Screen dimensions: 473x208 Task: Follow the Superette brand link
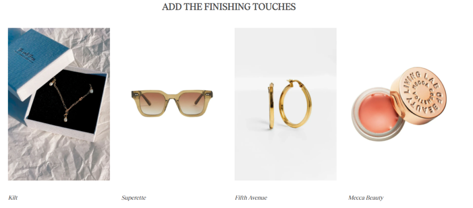[x=133, y=198]
